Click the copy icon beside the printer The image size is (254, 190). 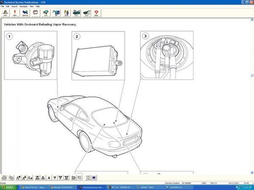tap(11, 178)
